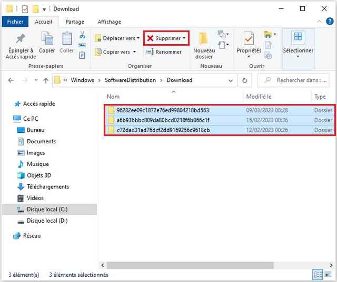Open Documents in the navigation pane
The height and width of the screenshot is (282, 337).
tap(36, 141)
